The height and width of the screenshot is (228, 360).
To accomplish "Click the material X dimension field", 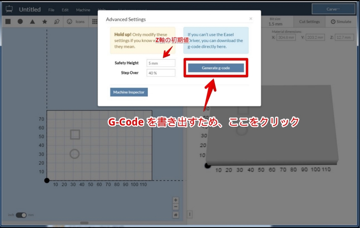I will (286, 37).
